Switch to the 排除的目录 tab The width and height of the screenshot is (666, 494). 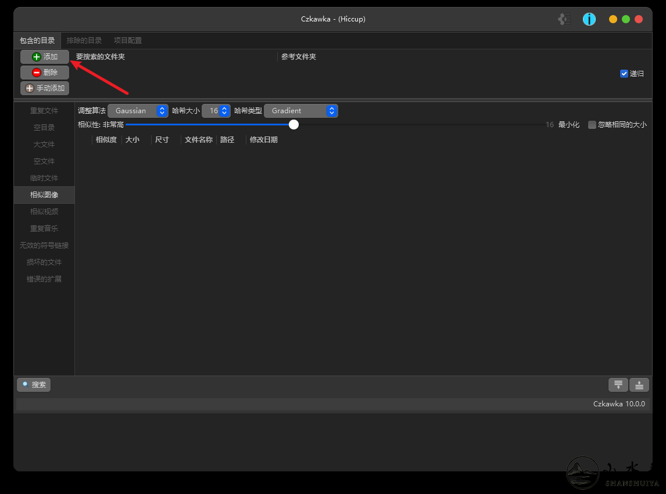84,41
